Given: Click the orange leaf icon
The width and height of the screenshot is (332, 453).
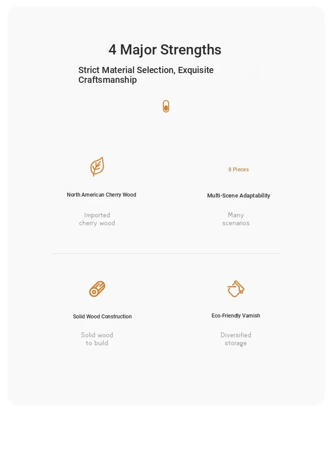Looking at the screenshot, I should [x=97, y=166].
